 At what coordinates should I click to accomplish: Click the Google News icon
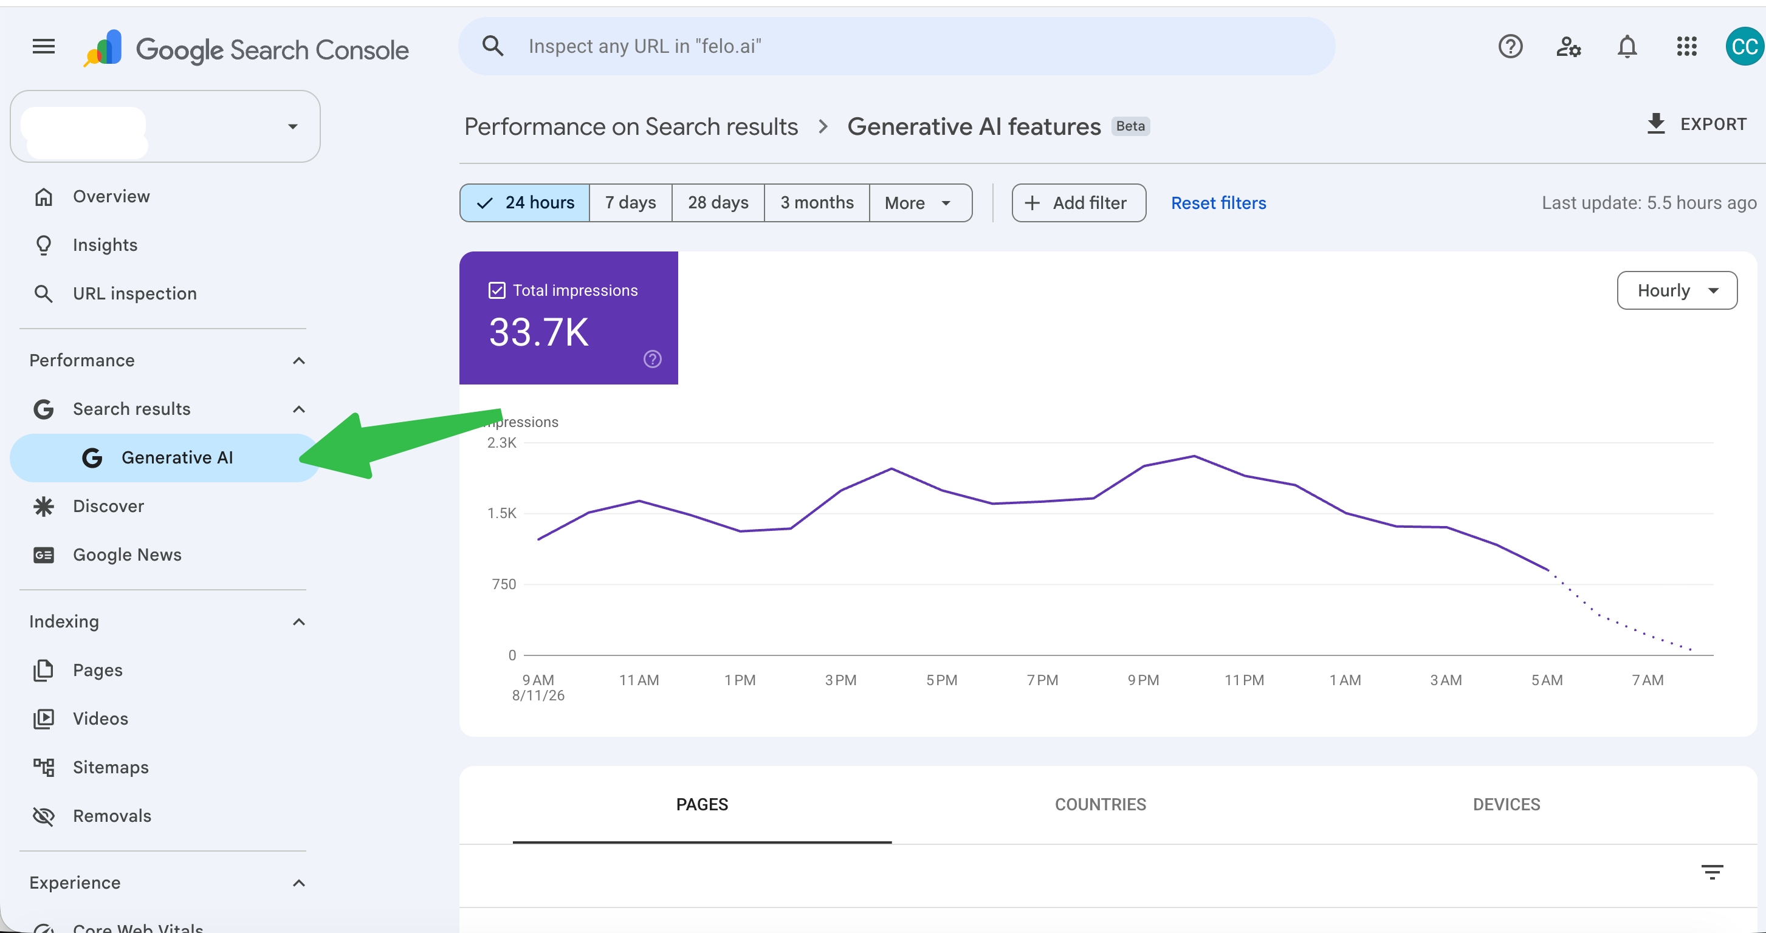[x=44, y=555]
